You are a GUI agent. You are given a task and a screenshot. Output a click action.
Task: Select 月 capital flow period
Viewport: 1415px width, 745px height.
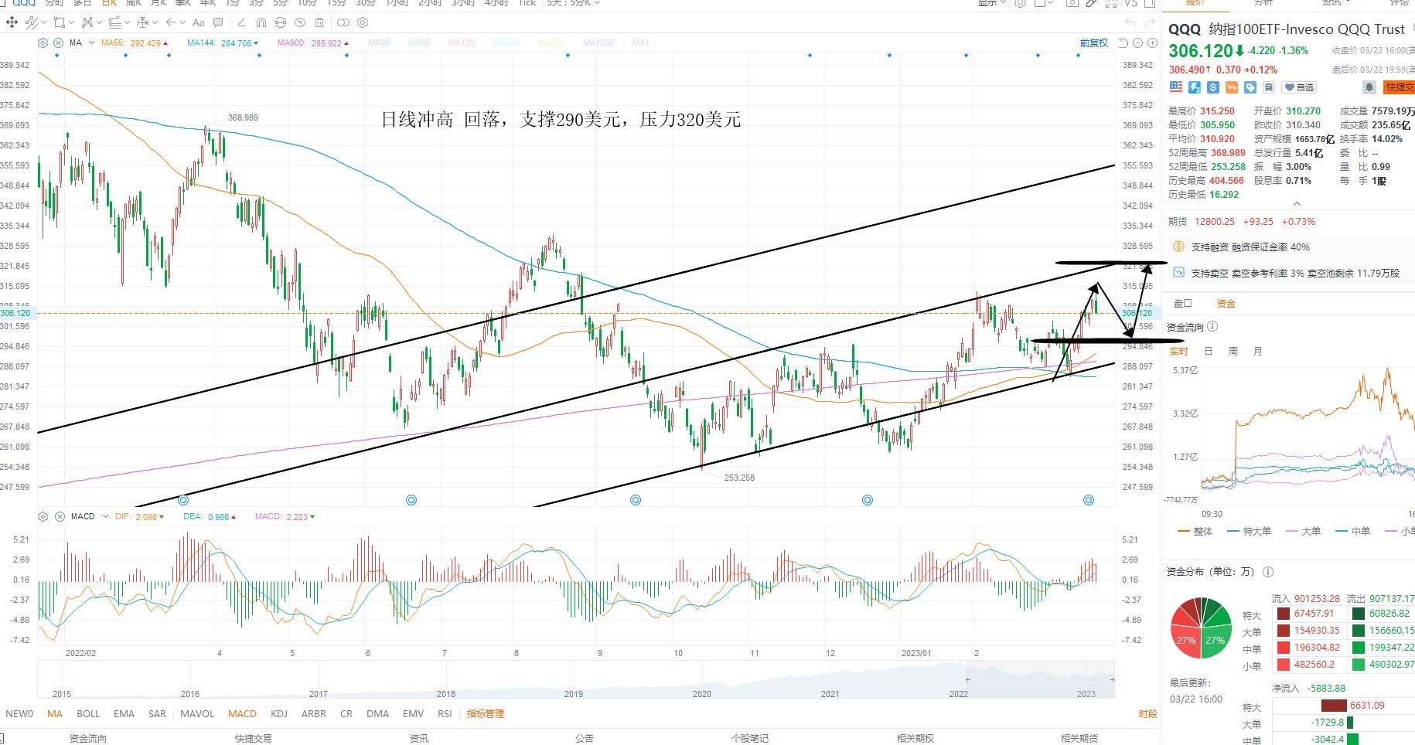(1258, 352)
